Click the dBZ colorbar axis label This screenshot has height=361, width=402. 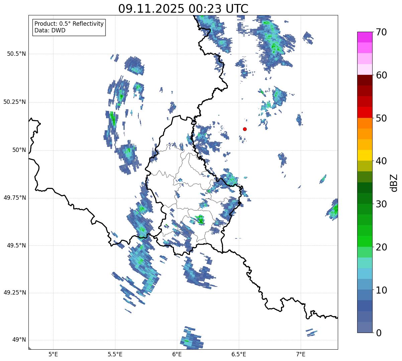394,183
